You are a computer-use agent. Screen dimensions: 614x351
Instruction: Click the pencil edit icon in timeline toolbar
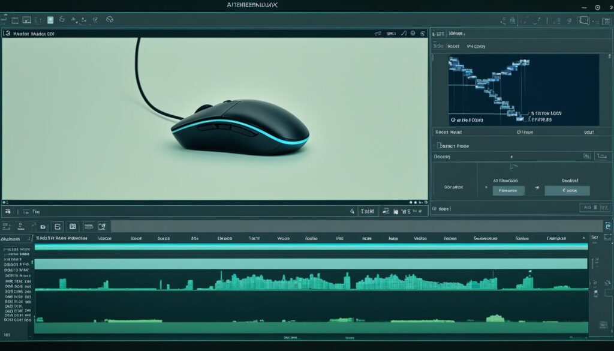coord(101,226)
